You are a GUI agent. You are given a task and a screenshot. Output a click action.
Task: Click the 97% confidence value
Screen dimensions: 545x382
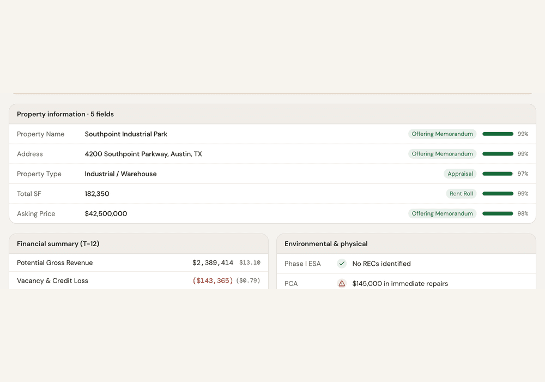523,174
